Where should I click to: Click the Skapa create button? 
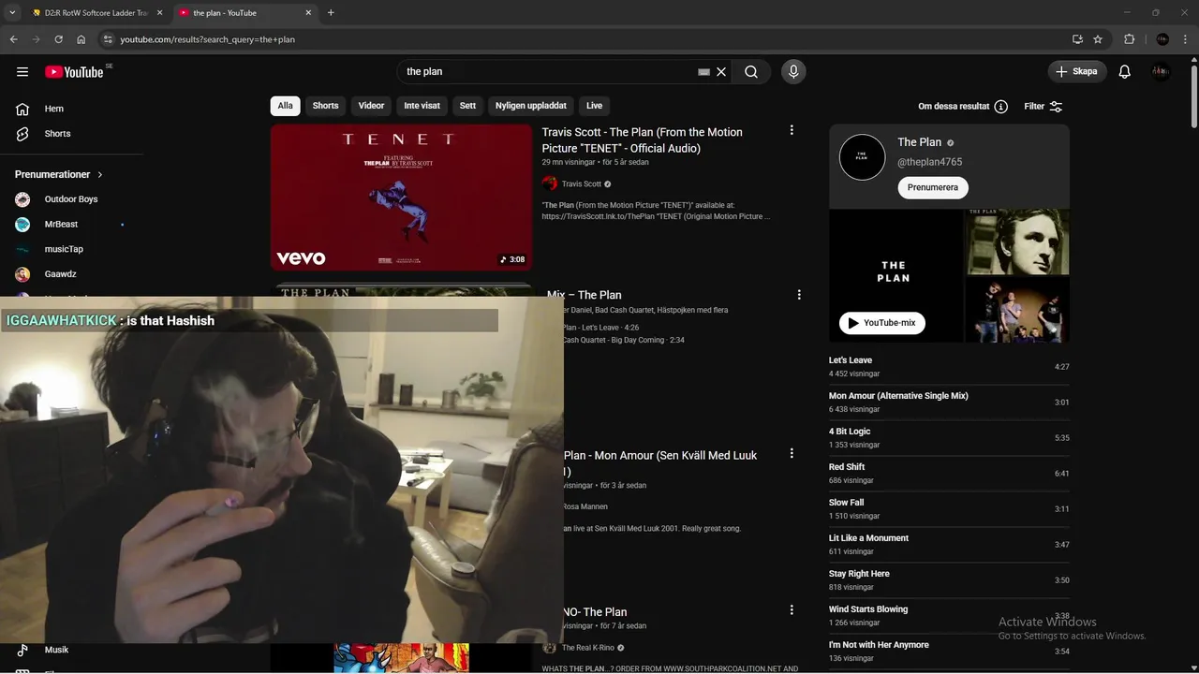tap(1077, 71)
